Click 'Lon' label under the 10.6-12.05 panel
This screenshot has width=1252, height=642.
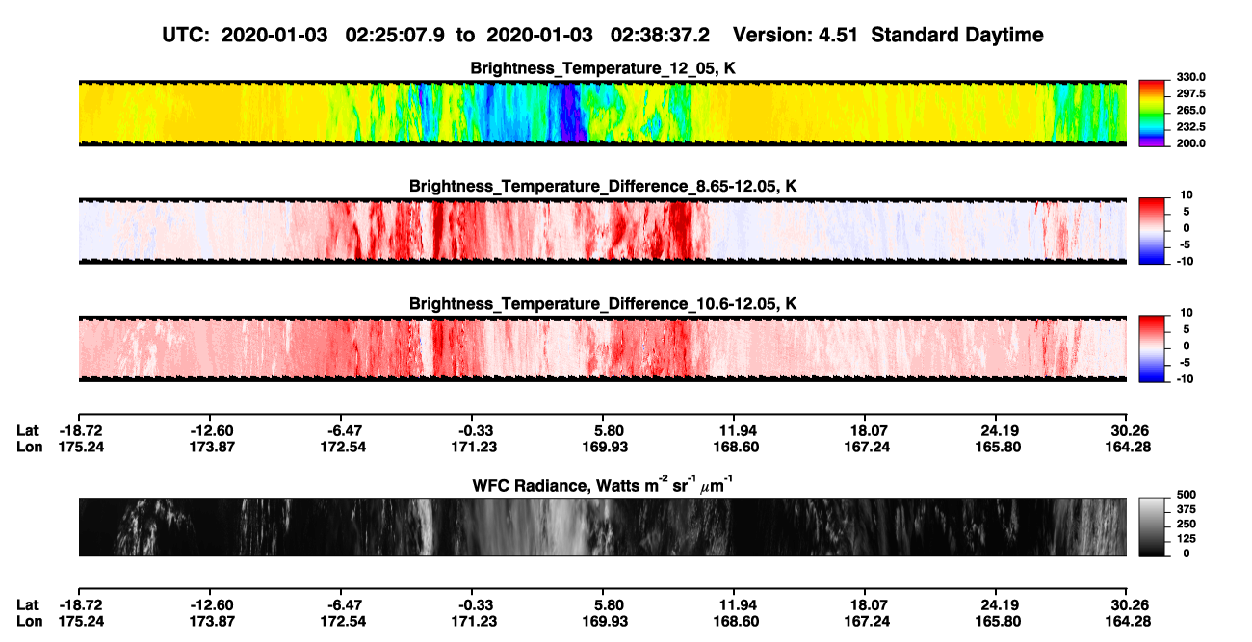[x=29, y=447]
